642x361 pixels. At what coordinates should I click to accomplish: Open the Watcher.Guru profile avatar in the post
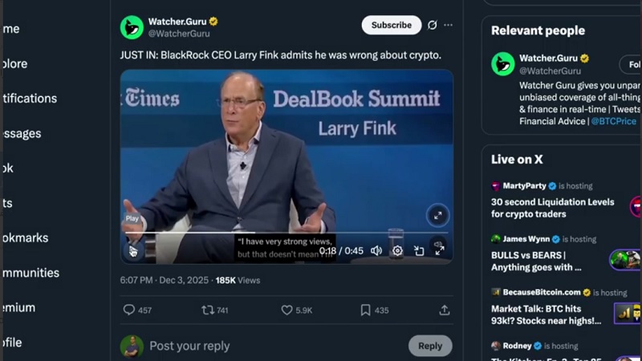[x=132, y=27]
